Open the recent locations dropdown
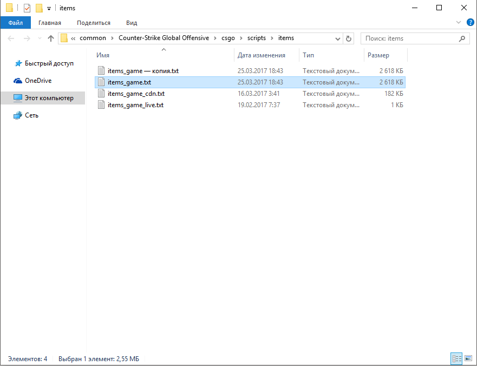 [x=40, y=38]
